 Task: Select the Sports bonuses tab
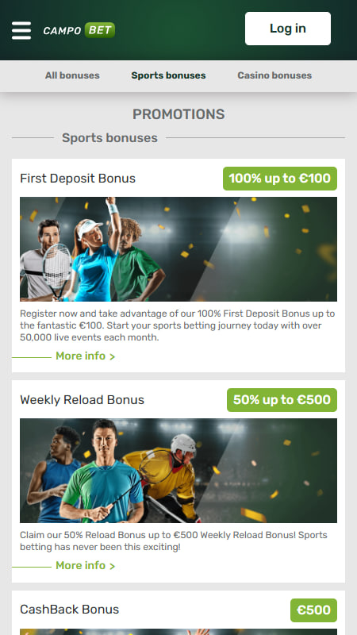point(168,75)
